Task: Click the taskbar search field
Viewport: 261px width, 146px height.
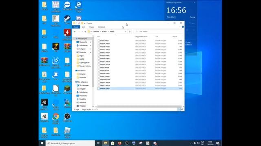Action: (70, 143)
